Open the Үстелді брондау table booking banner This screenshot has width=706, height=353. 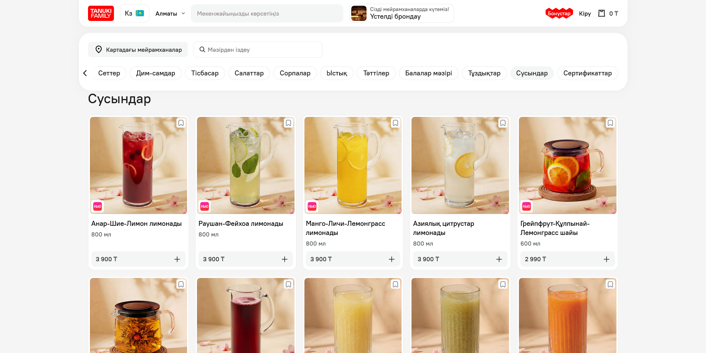[x=402, y=13]
